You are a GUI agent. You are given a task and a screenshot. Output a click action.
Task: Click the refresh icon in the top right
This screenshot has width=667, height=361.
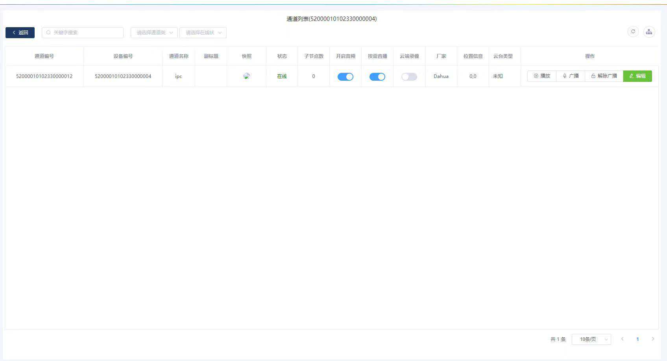click(633, 31)
